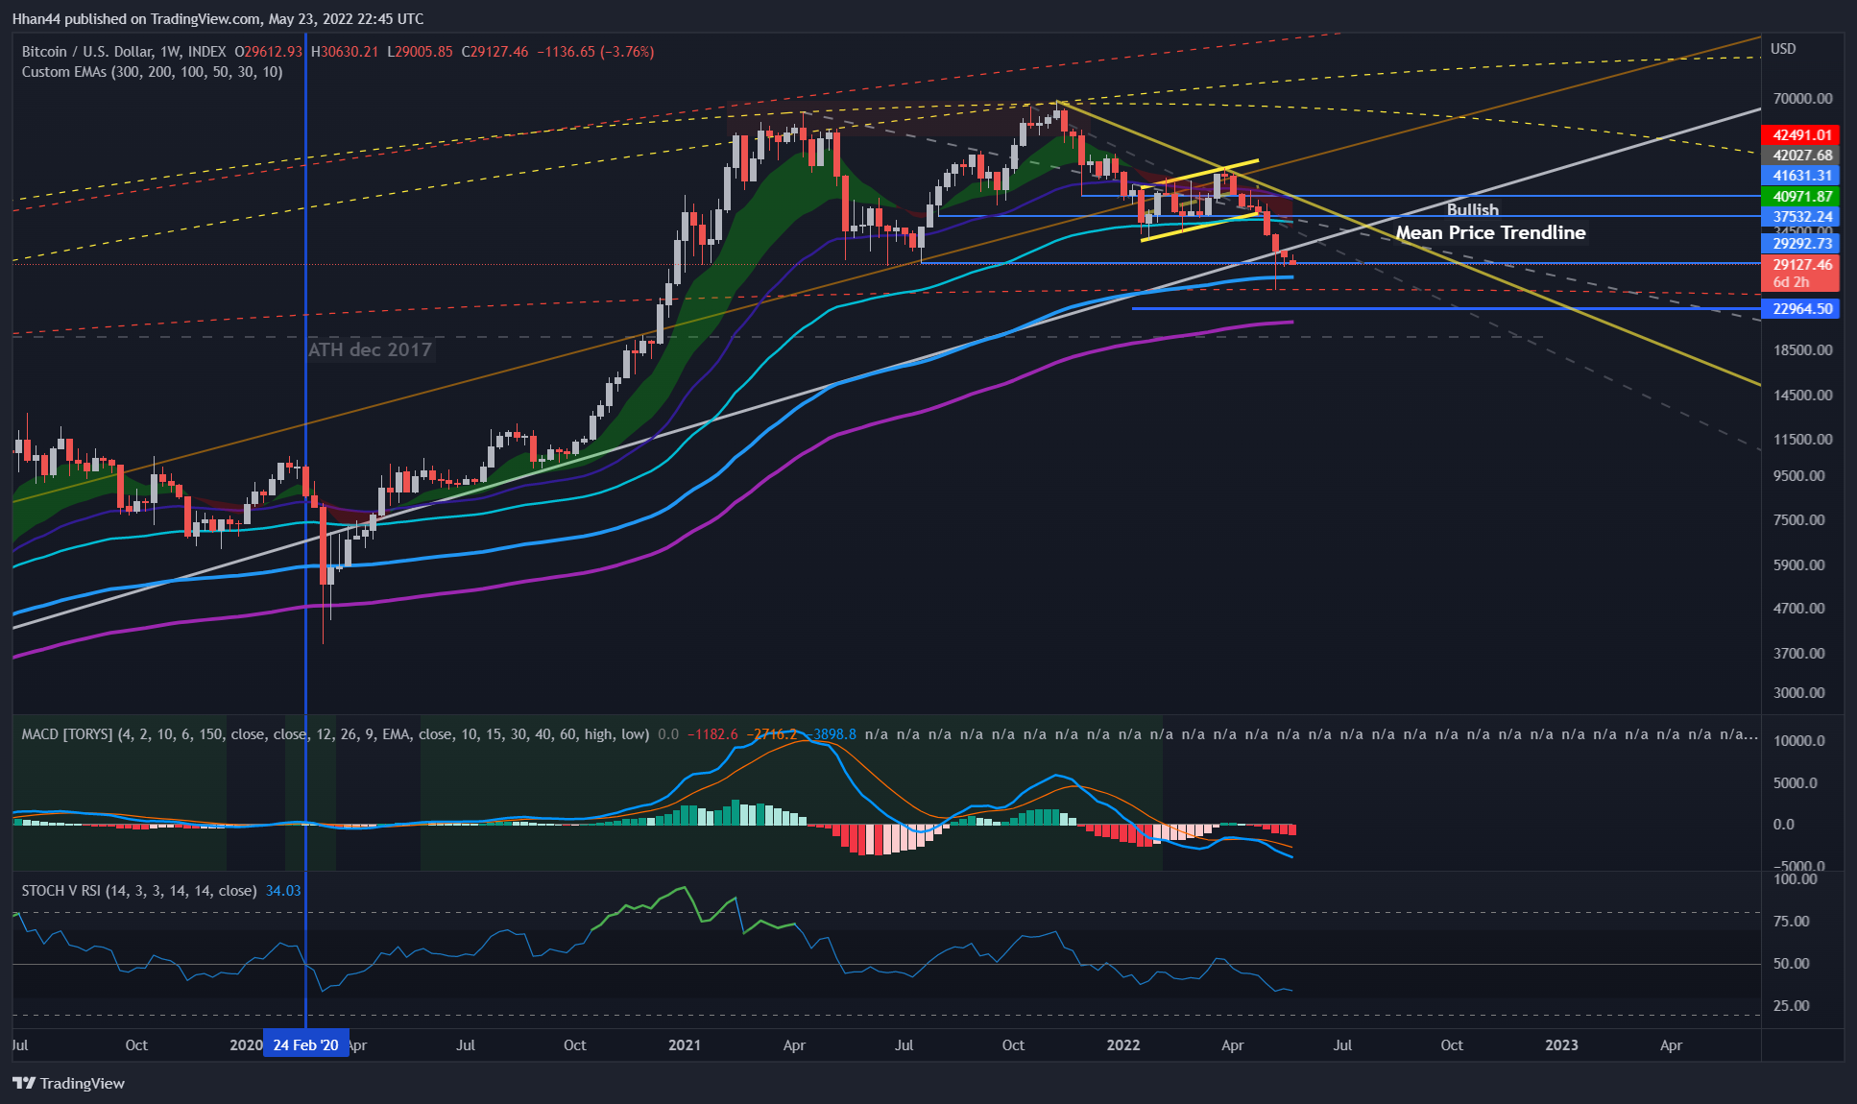The height and width of the screenshot is (1104, 1857).
Task: Select the 'Custom EMAs (300, 200, 100, 50, 30, 10)' legend
Action: (x=152, y=72)
